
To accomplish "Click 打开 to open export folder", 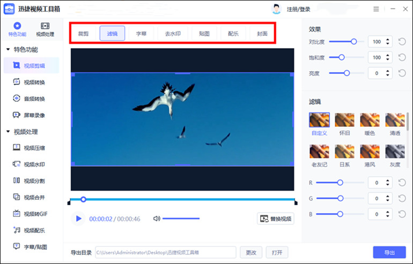I will [277, 252].
